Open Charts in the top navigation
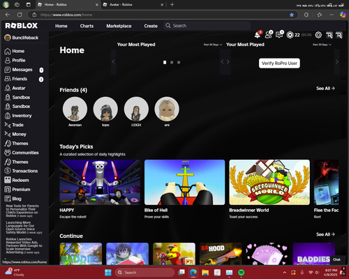The height and width of the screenshot is (279, 349). click(x=87, y=26)
